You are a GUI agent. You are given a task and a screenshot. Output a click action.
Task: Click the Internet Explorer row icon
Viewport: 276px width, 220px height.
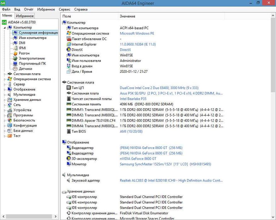[69, 44]
